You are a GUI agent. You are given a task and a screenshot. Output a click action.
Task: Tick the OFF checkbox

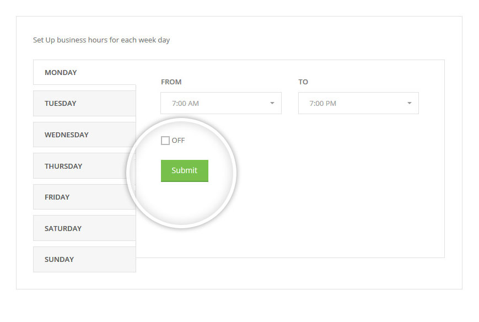[x=165, y=141]
